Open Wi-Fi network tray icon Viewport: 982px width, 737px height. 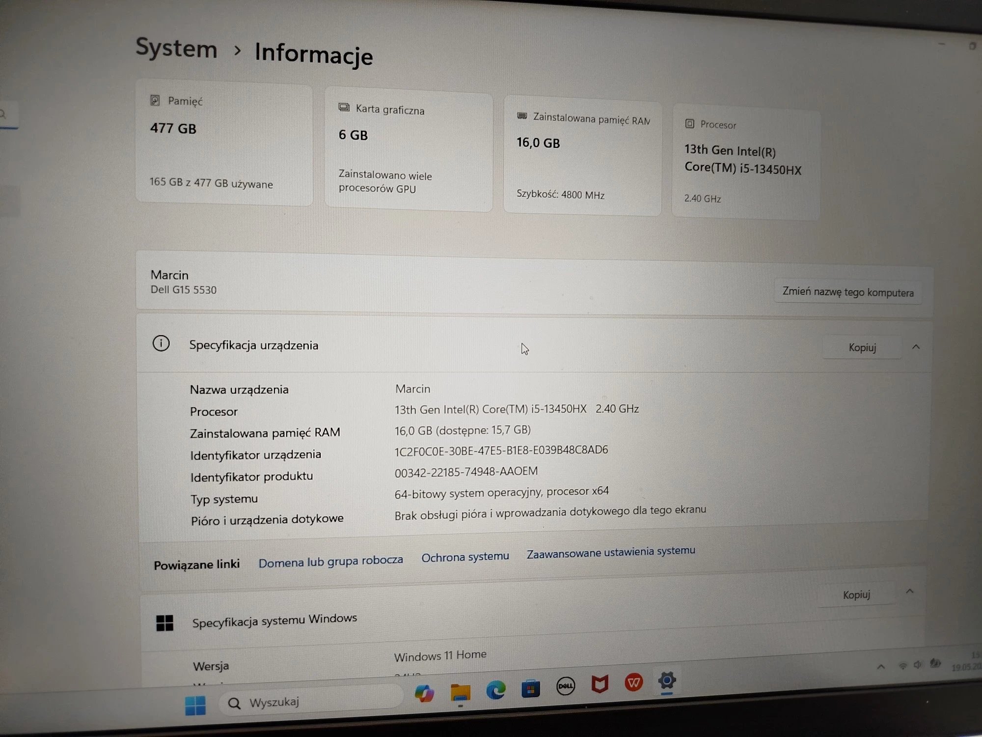pos(902,666)
